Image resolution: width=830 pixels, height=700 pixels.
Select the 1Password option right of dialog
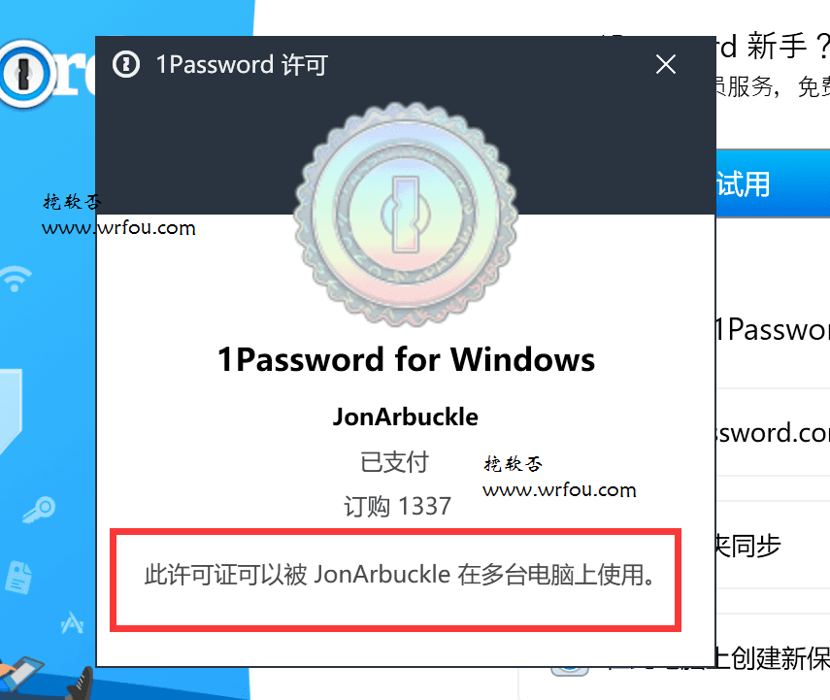pos(773,329)
